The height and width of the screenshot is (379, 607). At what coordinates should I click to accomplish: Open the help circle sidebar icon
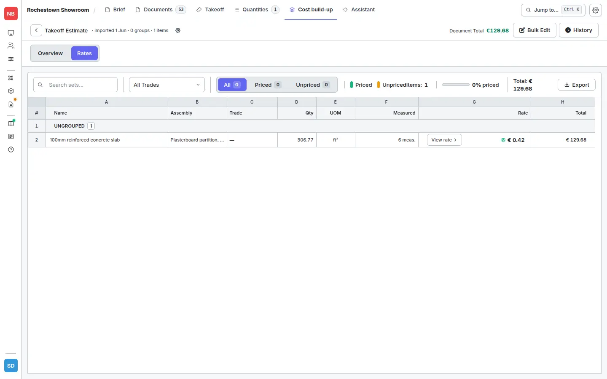tap(11, 149)
